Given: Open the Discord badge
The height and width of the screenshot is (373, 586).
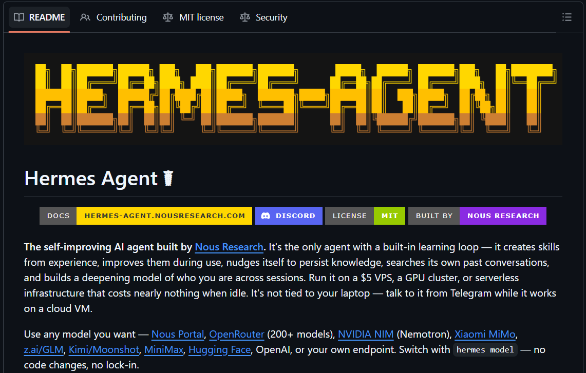Looking at the screenshot, I should [x=289, y=216].
